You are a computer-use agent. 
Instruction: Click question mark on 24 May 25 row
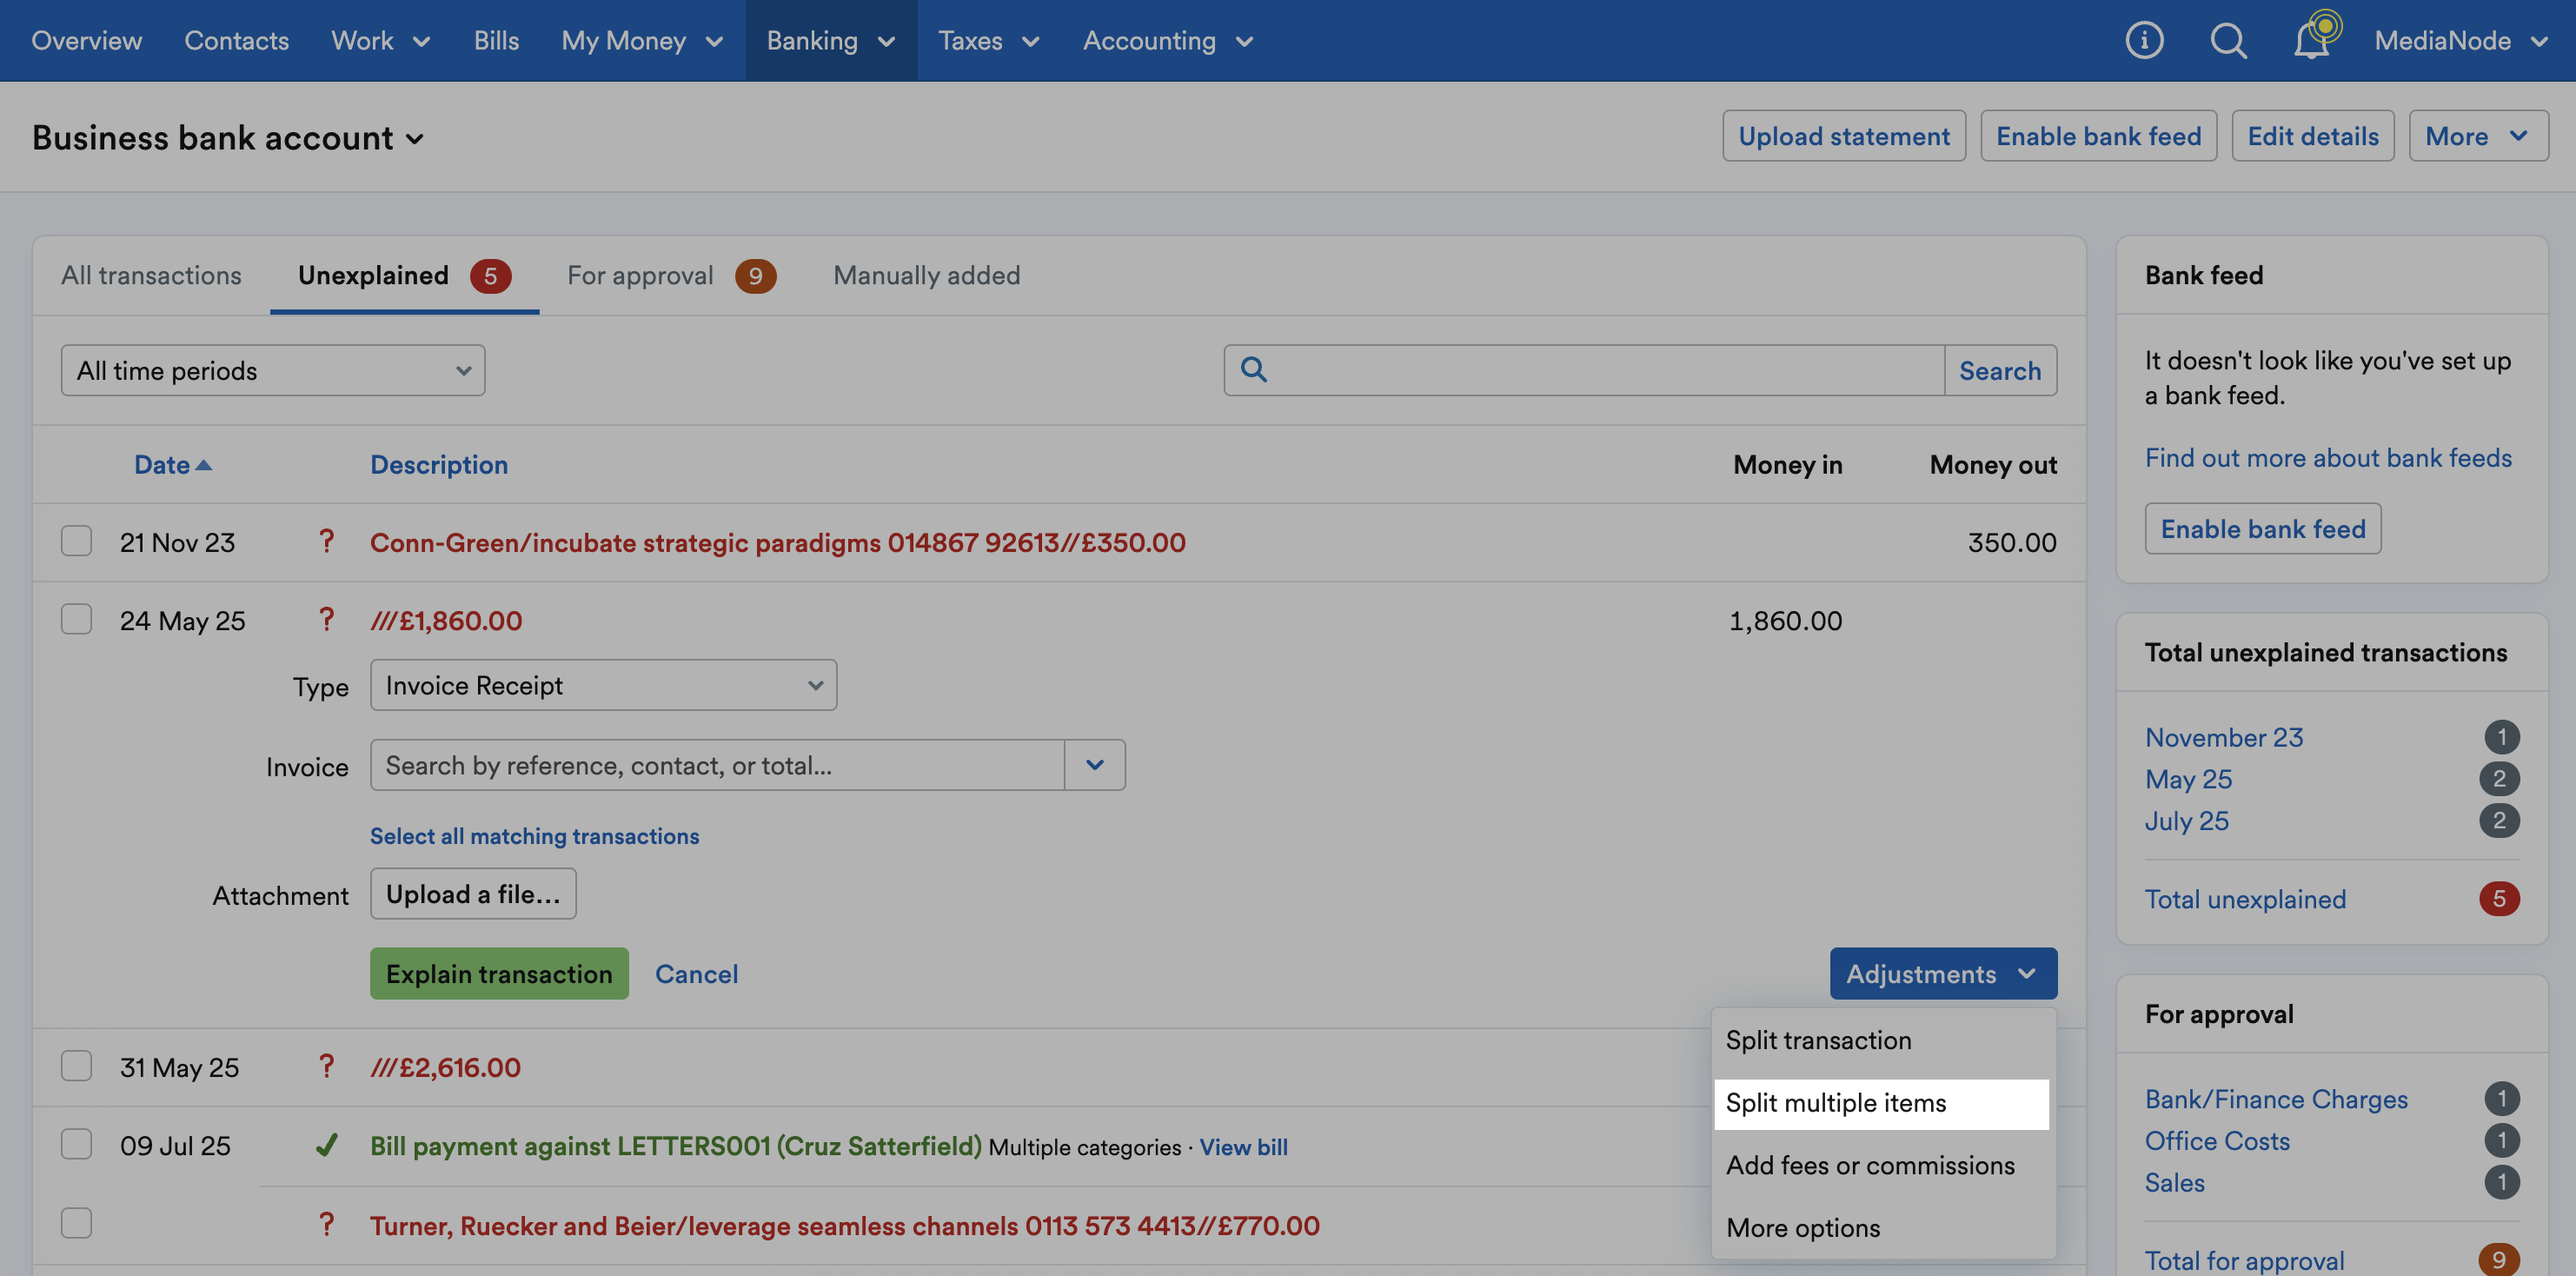point(326,619)
